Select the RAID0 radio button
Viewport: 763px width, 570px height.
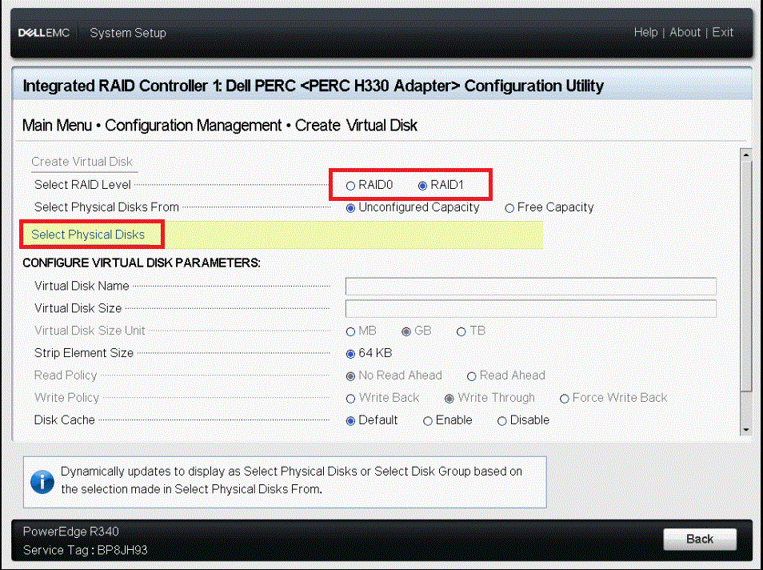(350, 186)
